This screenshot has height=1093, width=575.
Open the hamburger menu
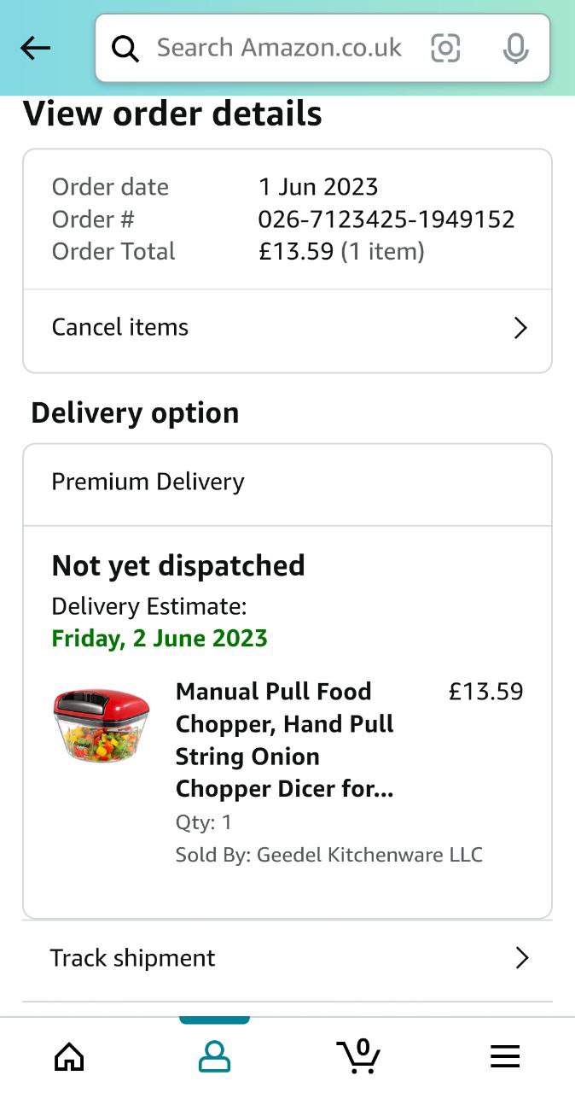505,1057
